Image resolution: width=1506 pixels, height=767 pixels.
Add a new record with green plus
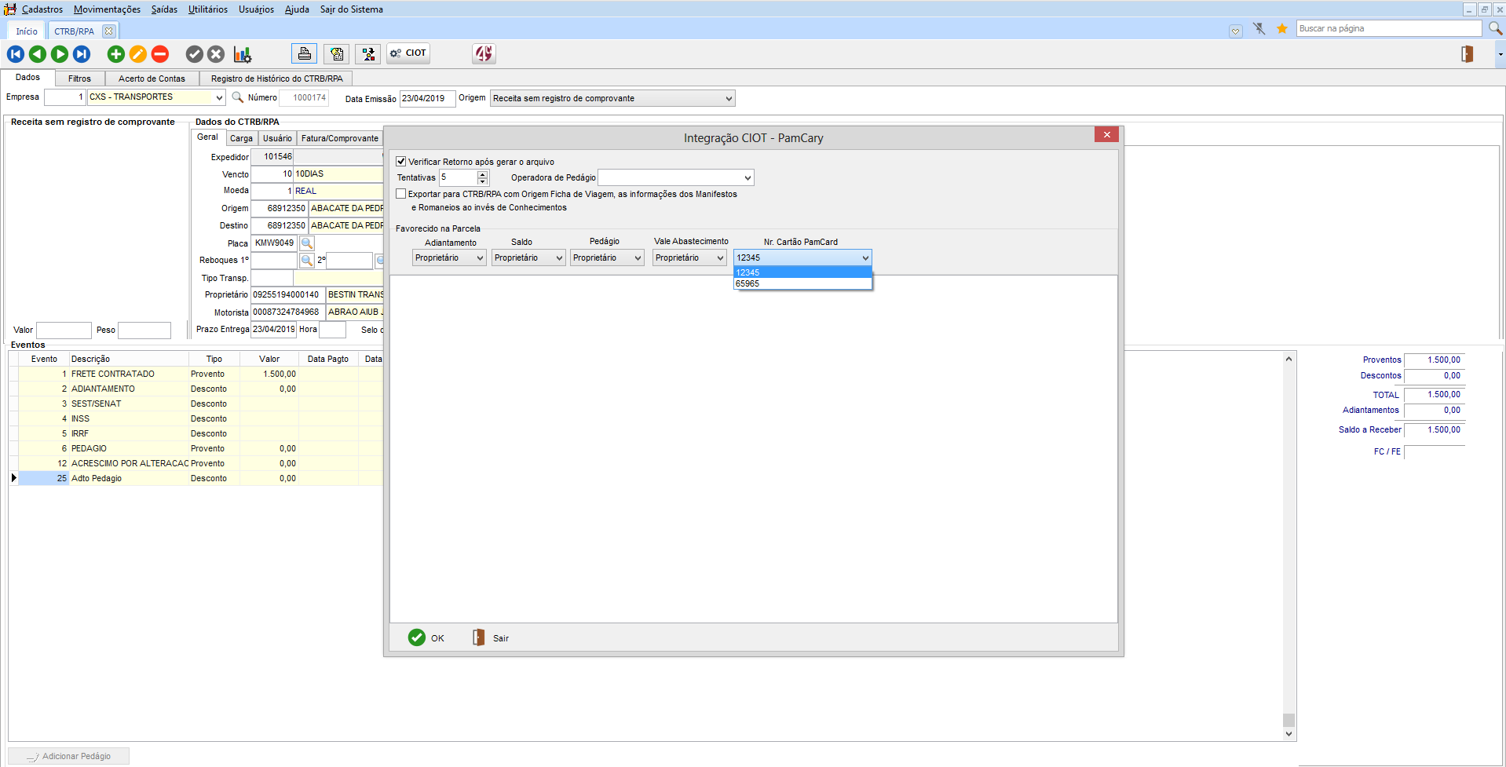[x=116, y=54]
